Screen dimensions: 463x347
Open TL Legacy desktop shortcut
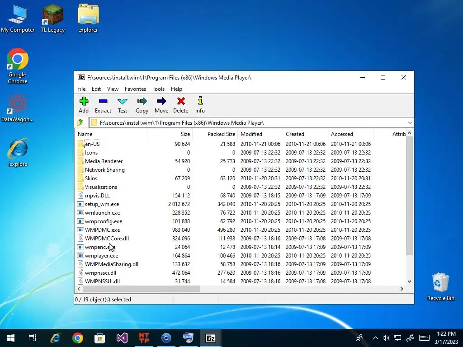[x=53, y=18]
